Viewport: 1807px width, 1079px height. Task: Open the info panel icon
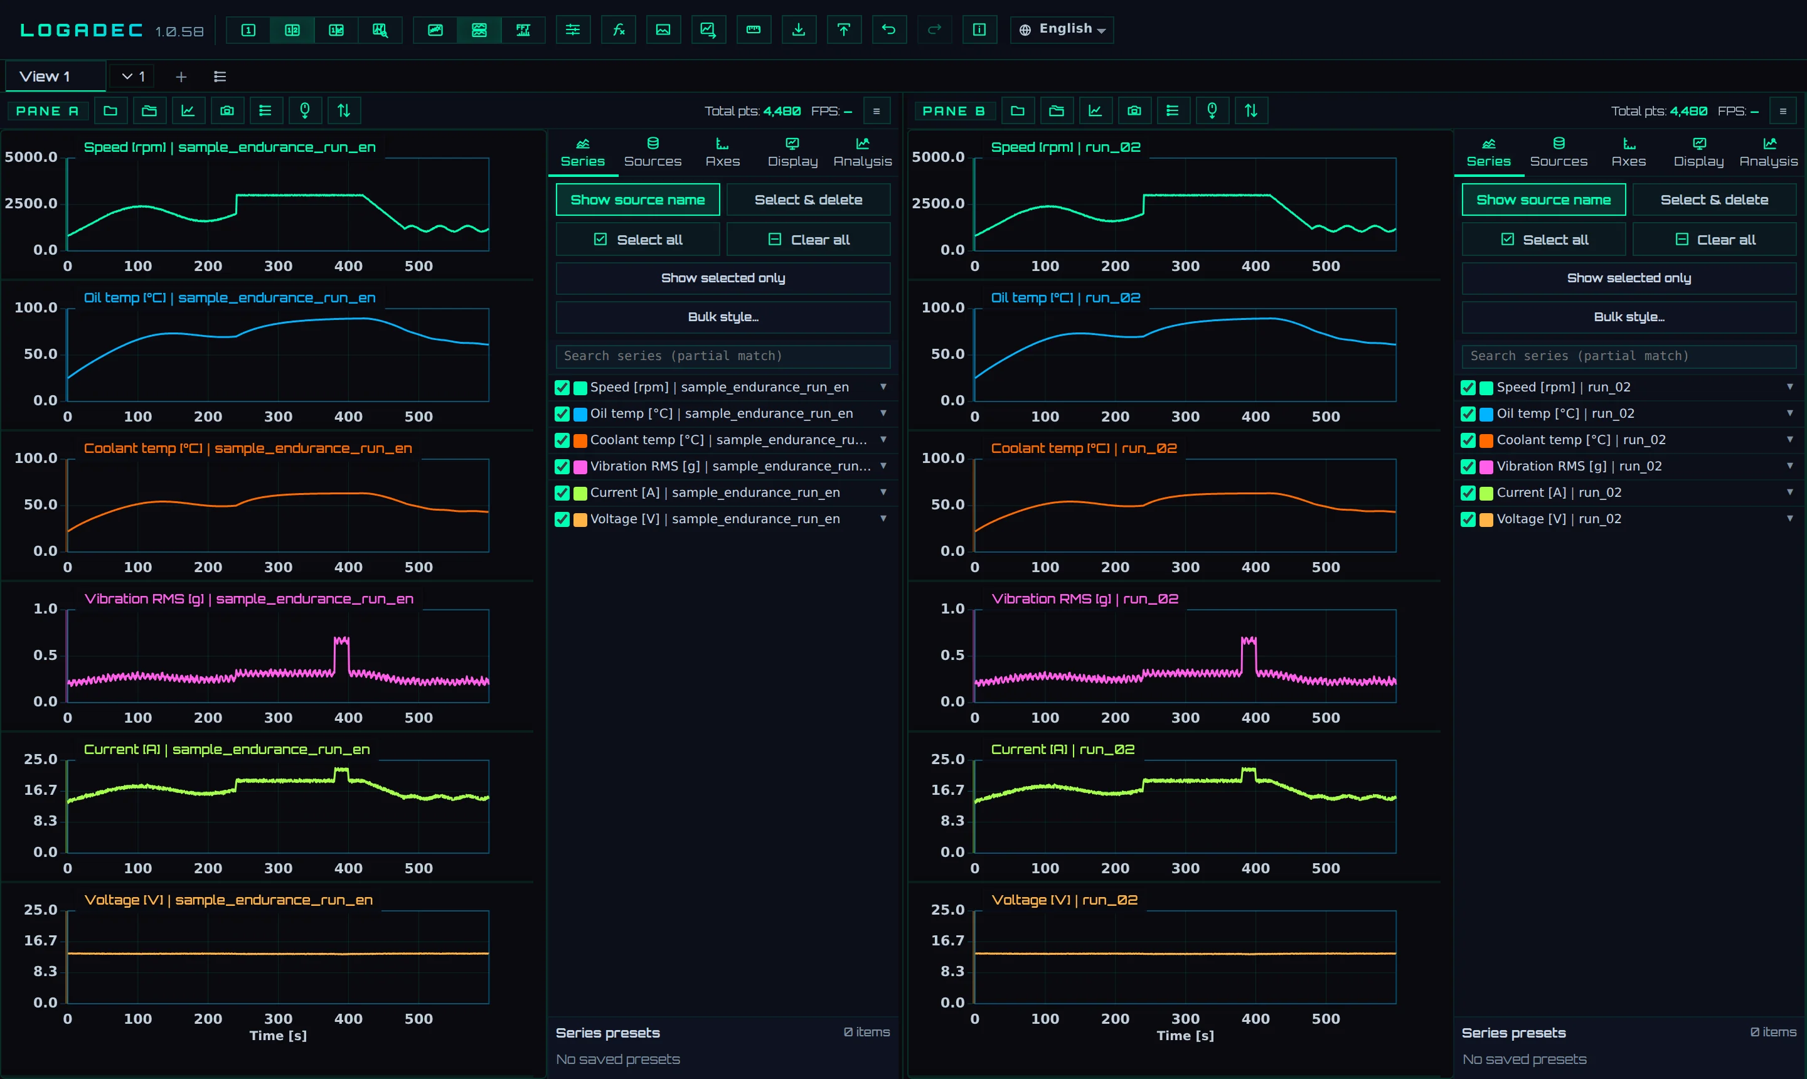coord(979,30)
